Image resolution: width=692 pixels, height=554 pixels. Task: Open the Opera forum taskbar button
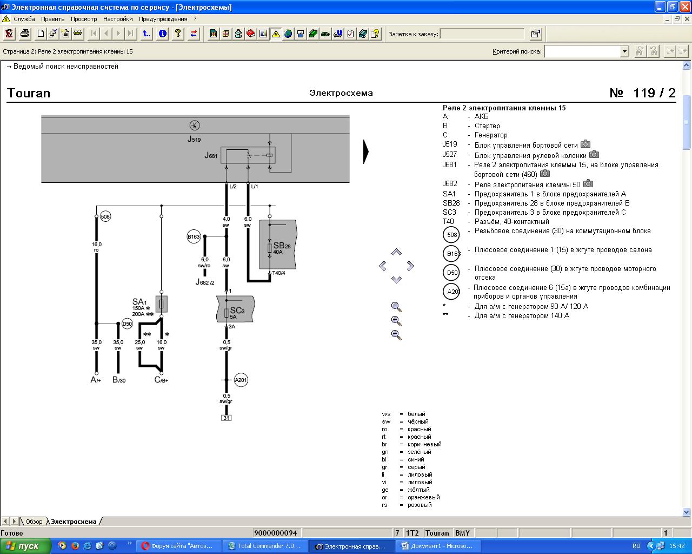(x=178, y=546)
